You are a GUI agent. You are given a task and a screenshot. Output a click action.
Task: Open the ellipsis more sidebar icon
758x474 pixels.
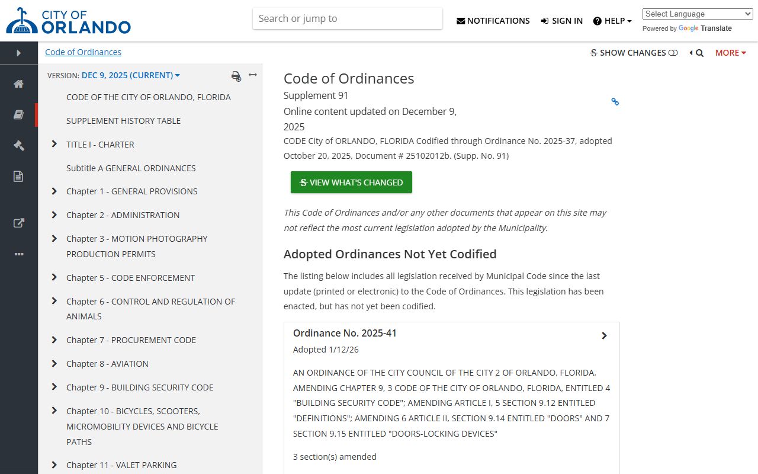[x=19, y=254]
